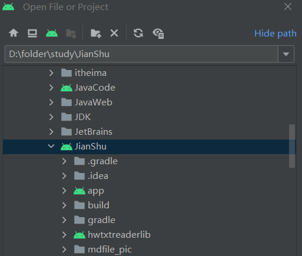The image size is (302, 256).
Task: Jump to the desktop directory icon
Action: pos(32,33)
